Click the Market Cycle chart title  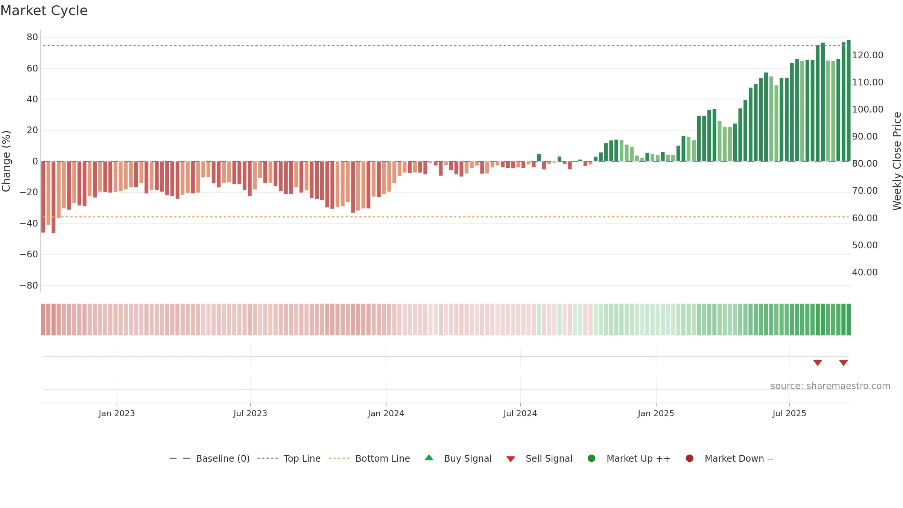44,11
